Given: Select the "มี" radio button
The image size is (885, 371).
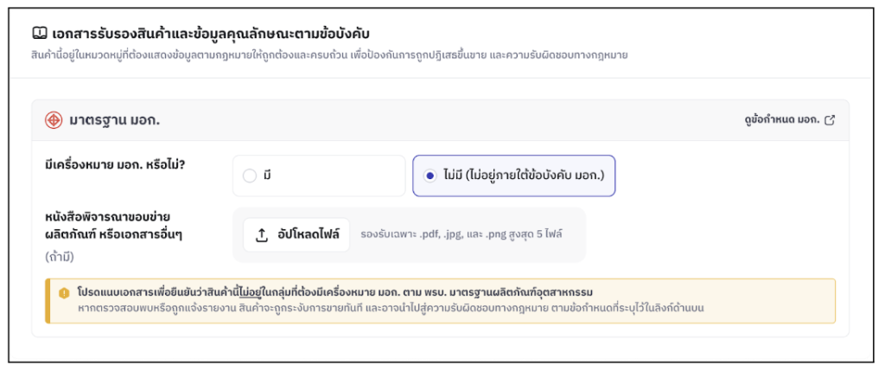Looking at the screenshot, I should pyautogui.click(x=250, y=176).
